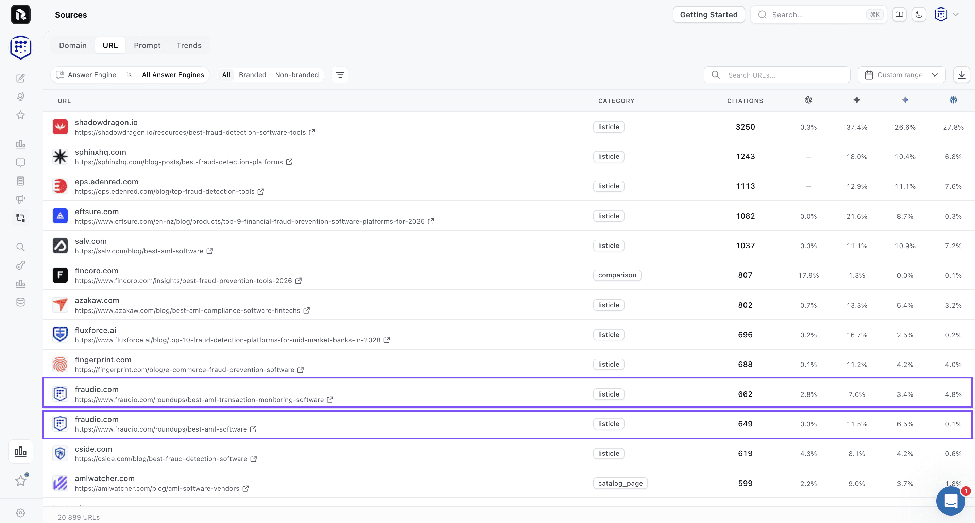
Task: Click the eftsure.com domain name
Action: [97, 211]
